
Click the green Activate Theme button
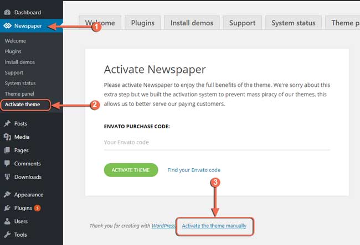pyautogui.click(x=131, y=170)
